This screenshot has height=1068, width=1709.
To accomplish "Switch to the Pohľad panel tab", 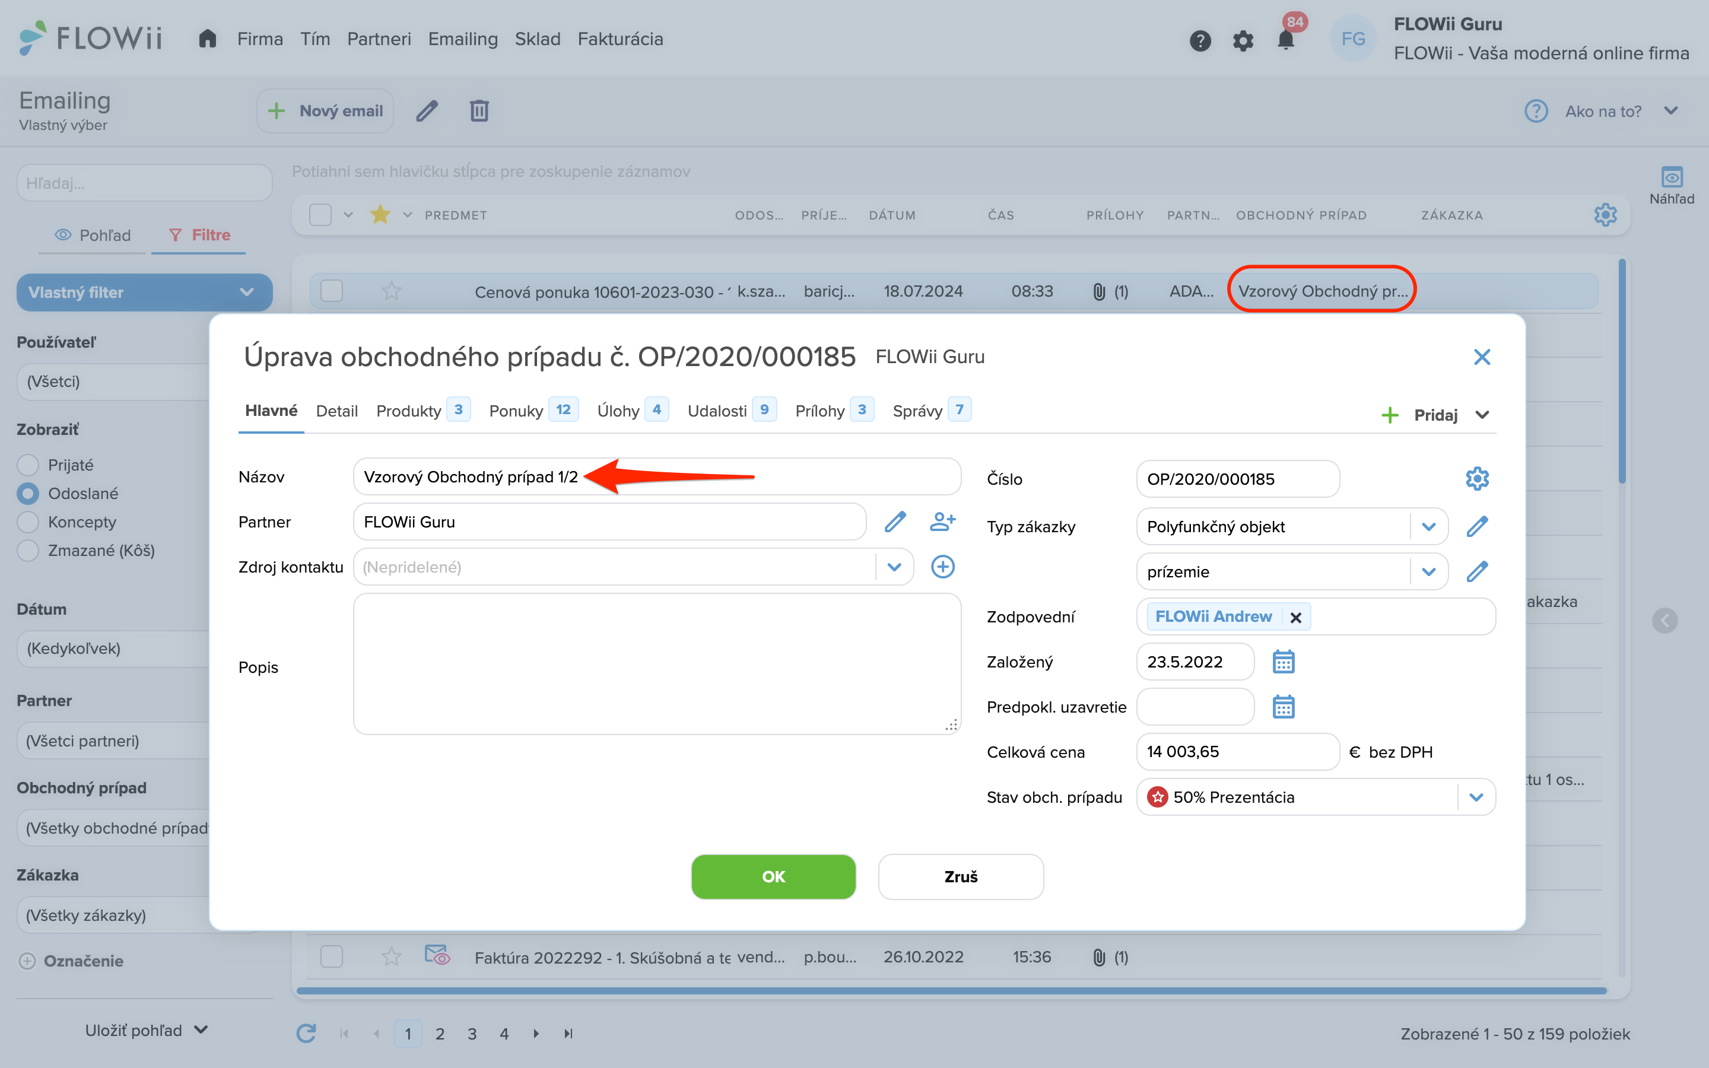I will click(93, 235).
